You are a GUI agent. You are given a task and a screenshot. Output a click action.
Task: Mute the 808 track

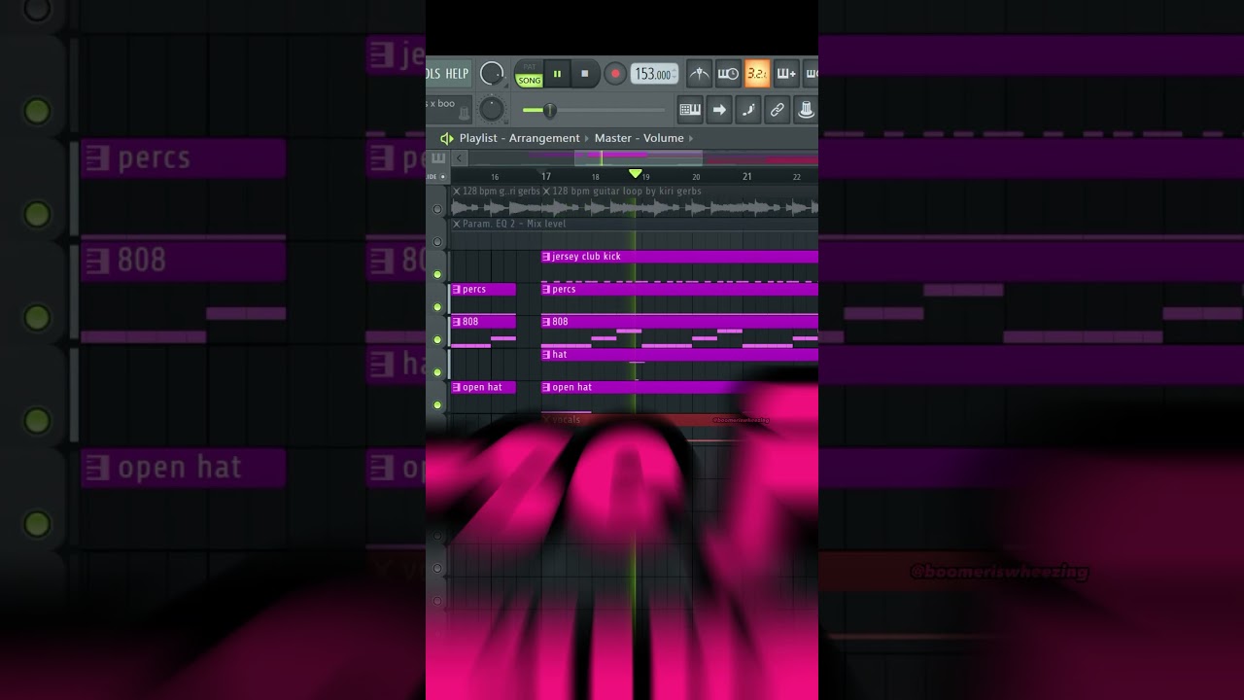(437, 339)
